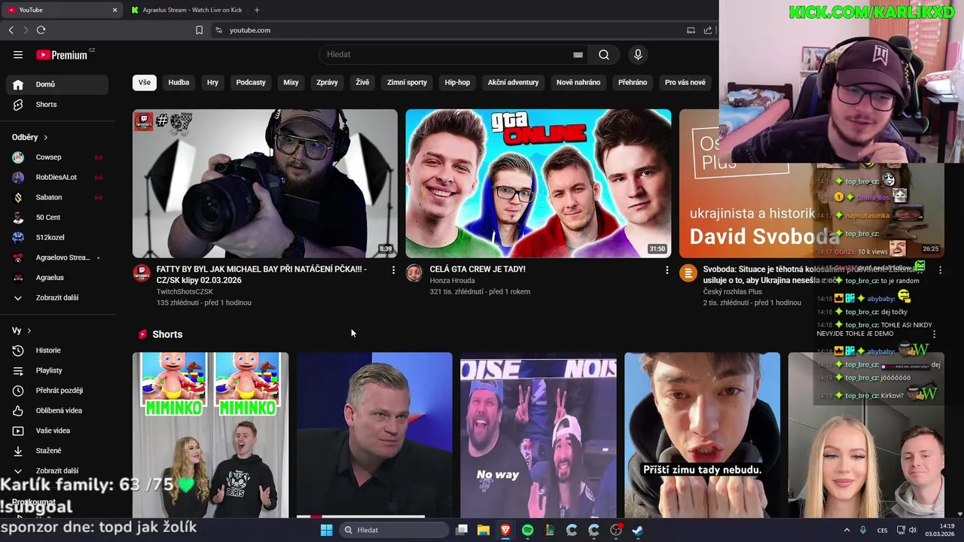The width and height of the screenshot is (964, 542).
Task: Open Stažené downloads in sidebar
Action: [x=57, y=451]
